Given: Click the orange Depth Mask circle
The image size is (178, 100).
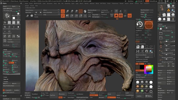Looking at the screenshot, I should tap(149, 25).
